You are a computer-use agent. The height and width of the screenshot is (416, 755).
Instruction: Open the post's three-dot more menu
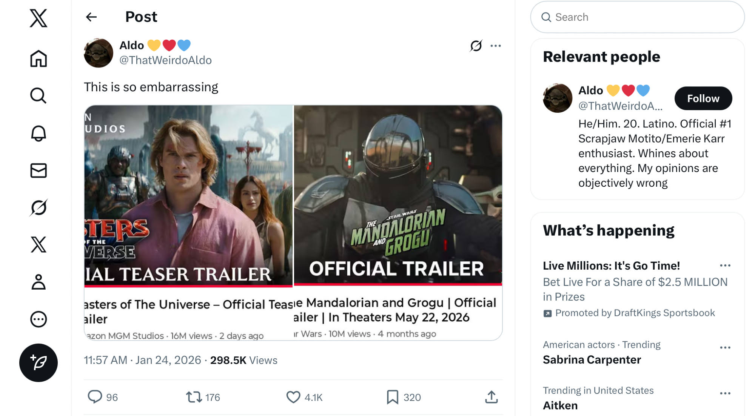pos(496,46)
